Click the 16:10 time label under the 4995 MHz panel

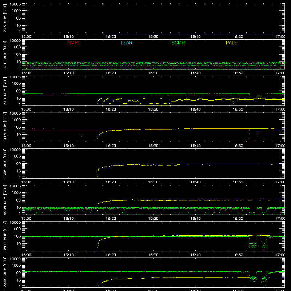pos(69,219)
